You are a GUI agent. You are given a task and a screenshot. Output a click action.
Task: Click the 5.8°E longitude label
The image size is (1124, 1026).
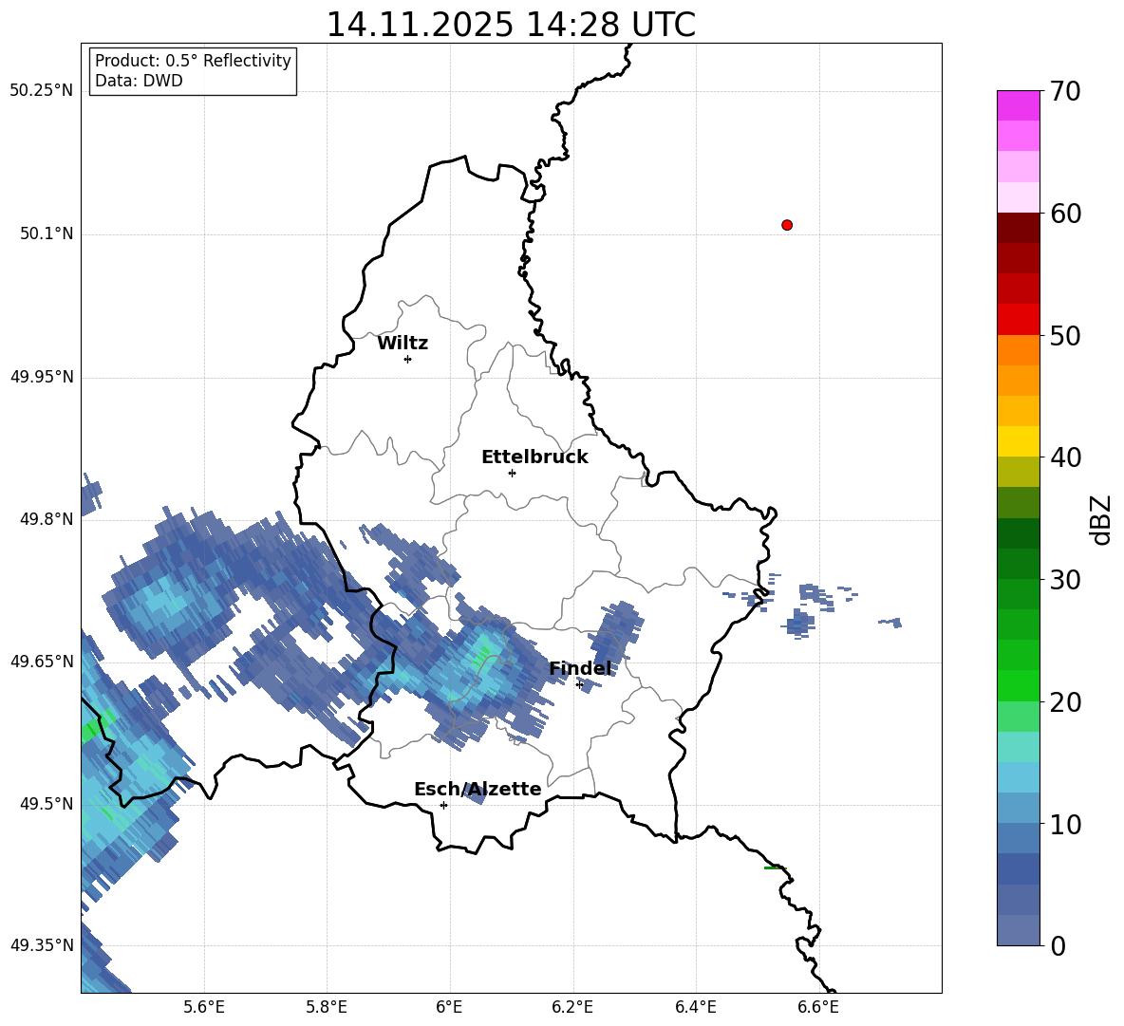[327, 1007]
